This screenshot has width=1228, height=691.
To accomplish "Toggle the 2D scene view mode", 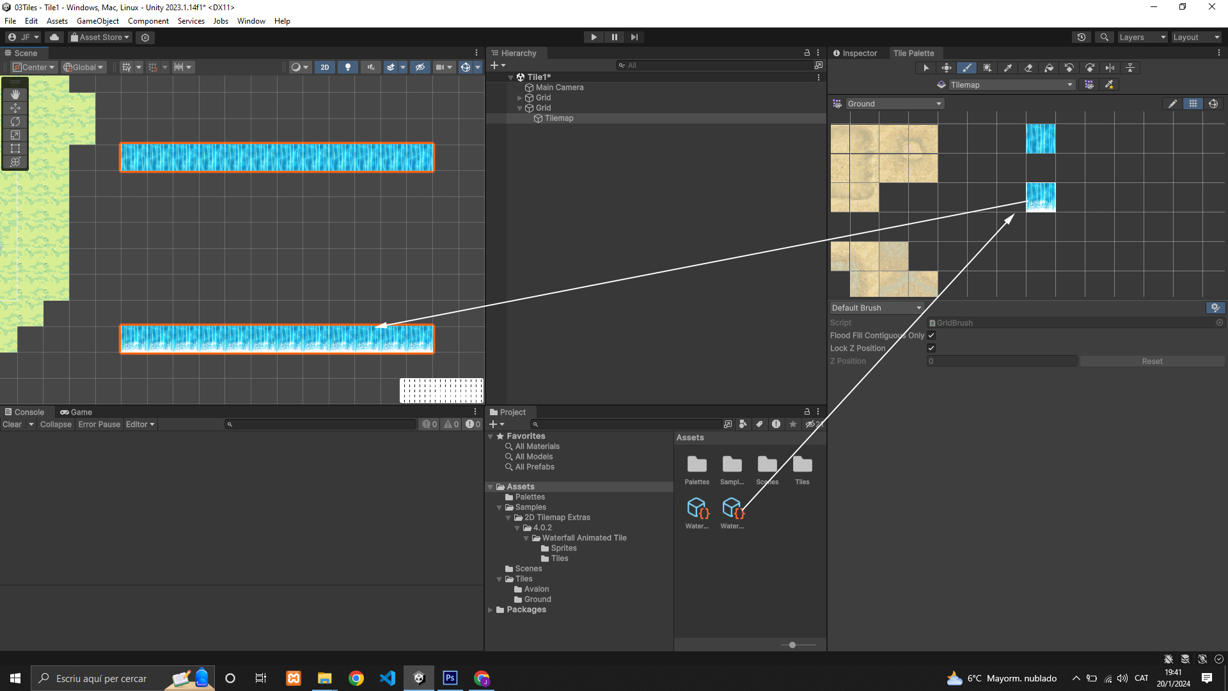I will tap(324, 67).
